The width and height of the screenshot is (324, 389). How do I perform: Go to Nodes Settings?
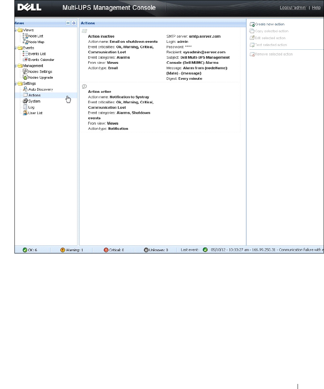40,72
